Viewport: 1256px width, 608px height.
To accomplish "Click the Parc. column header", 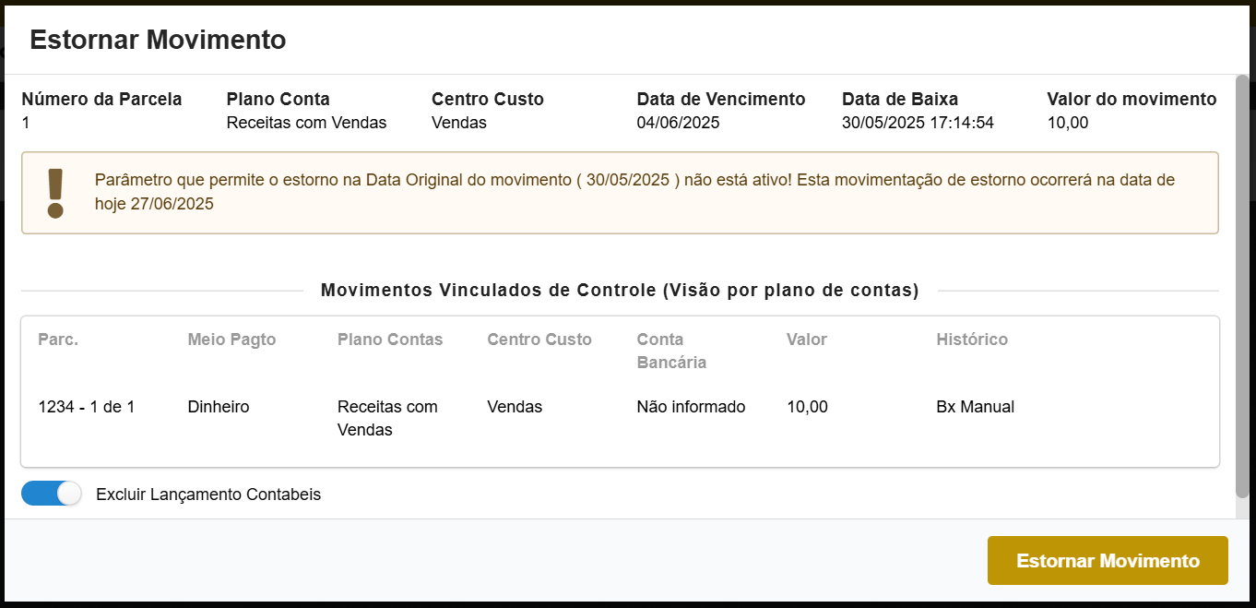I will click(57, 340).
